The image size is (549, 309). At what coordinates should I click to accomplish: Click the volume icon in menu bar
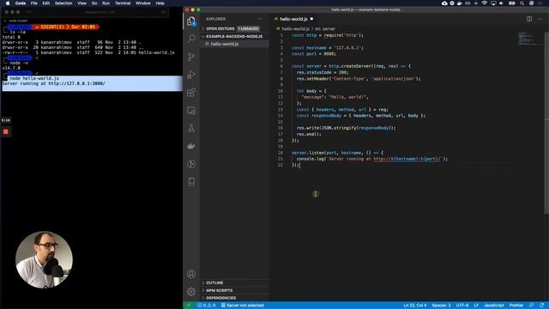pos(501,3)
